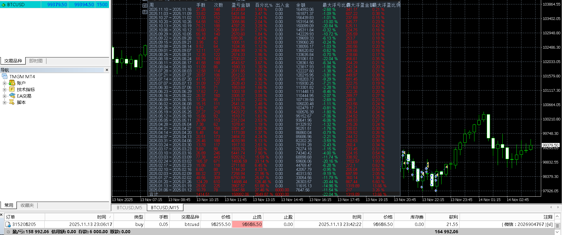Viewport: 562px width, 235px height.
Task: Sort orders by the 获利 column header
Action: click(x=442, y=217)
